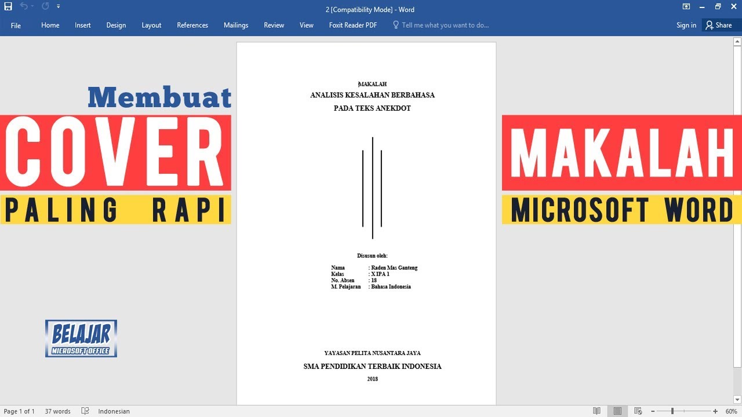
Task: Click the PADA TEKS ANEKDOT line
Action: point(372,108)
